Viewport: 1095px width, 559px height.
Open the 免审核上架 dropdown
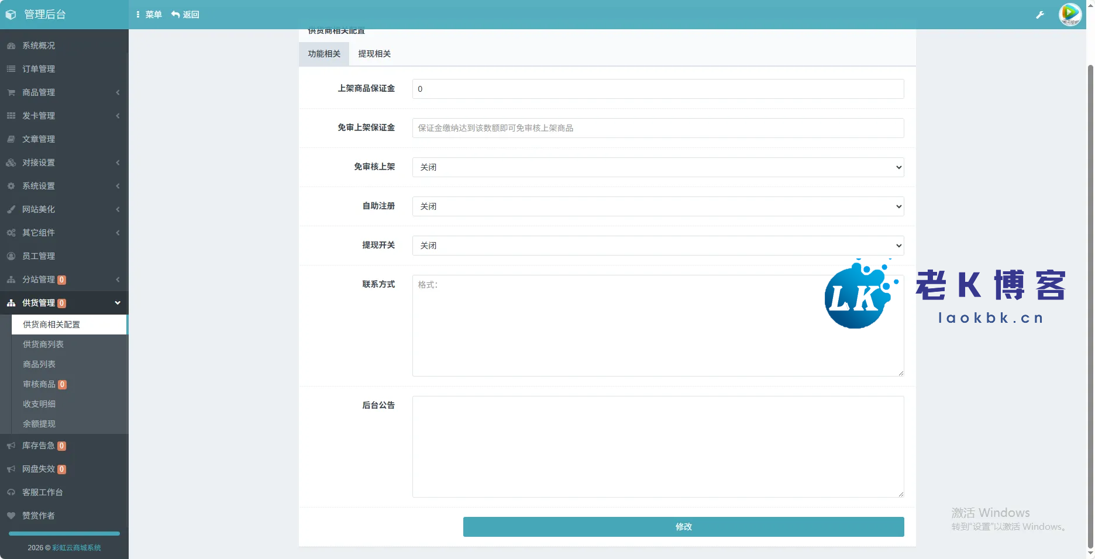click(x=657, y=167)
